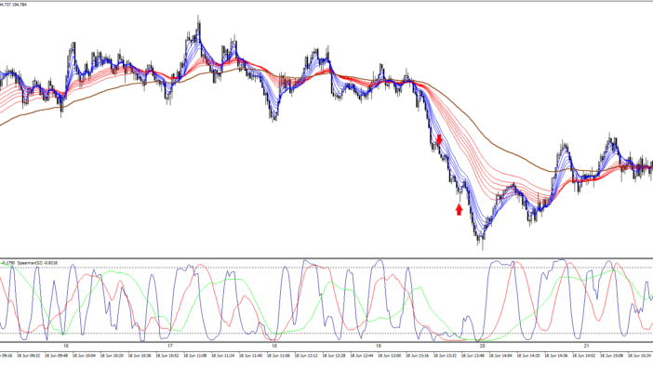Image resolution: width=653 pixels, height=367 pixels.
Task: Click the '18 Jun 14:20' time label
Action: [528, 356]
